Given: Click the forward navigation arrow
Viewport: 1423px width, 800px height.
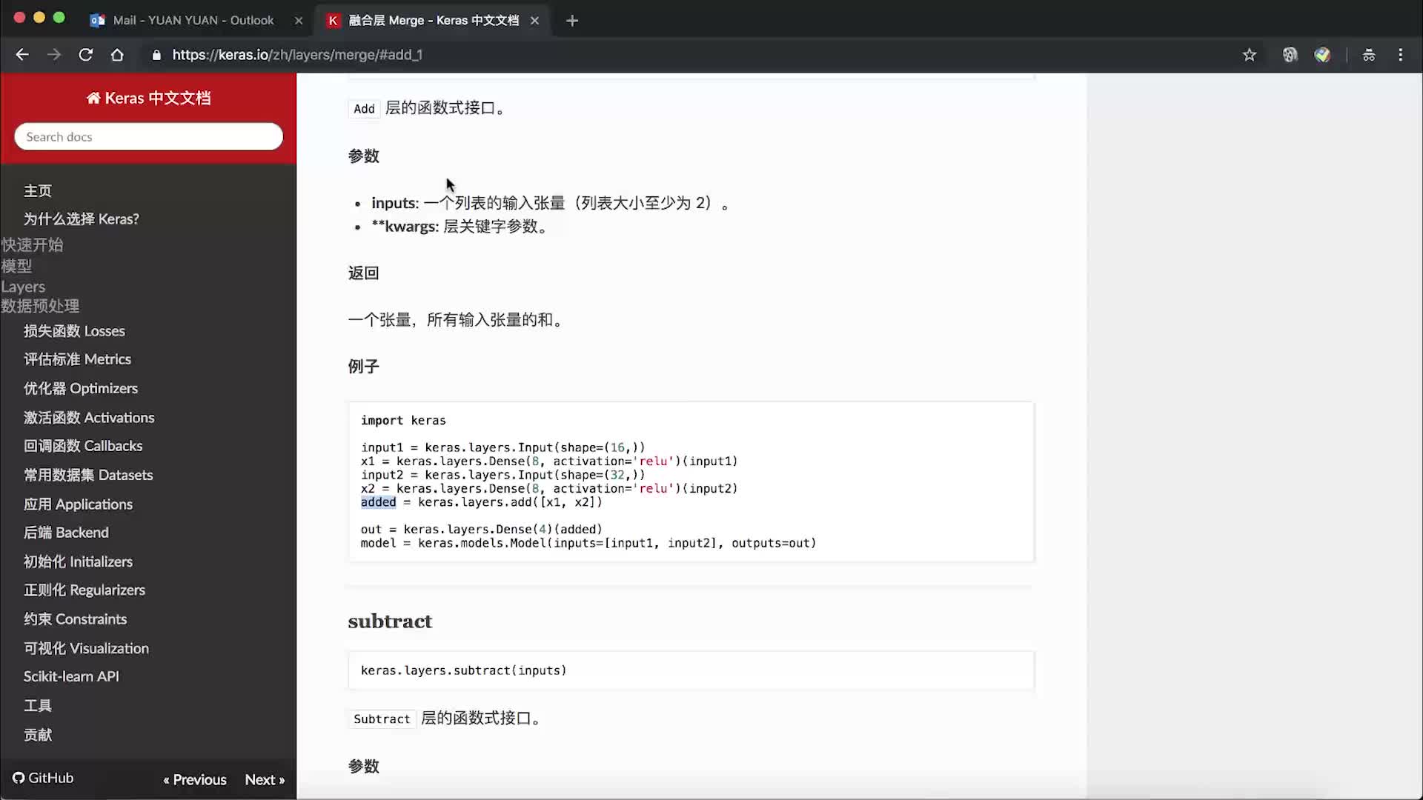Looking at the screenshot, I should 55,55.
